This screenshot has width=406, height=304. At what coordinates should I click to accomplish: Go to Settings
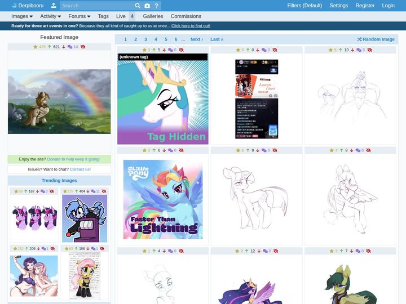tap(339, 6)
